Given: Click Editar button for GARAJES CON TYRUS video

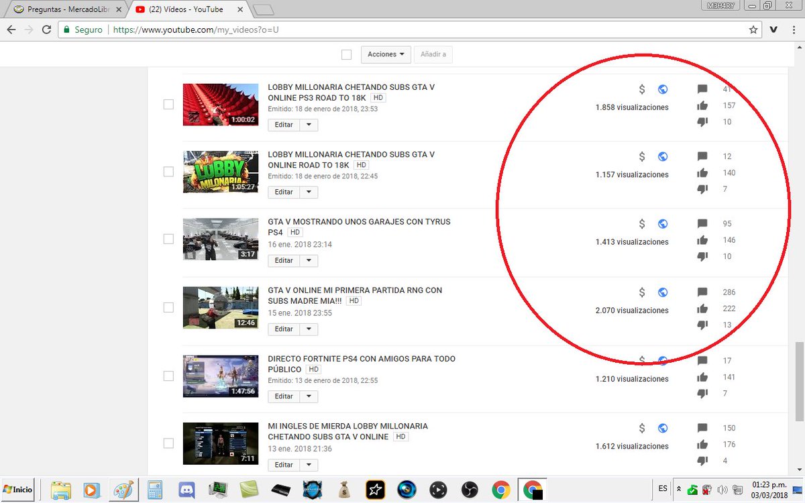Looking at the screenshot, I should coord(284,260).
